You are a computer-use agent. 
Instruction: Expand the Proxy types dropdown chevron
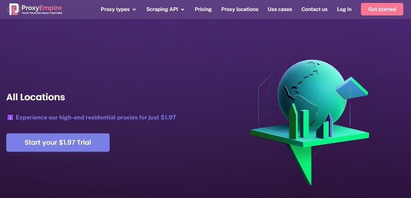134,9
